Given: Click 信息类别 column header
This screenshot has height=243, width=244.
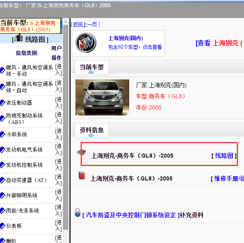Looking at the screenshot, I should click(27, 53).
